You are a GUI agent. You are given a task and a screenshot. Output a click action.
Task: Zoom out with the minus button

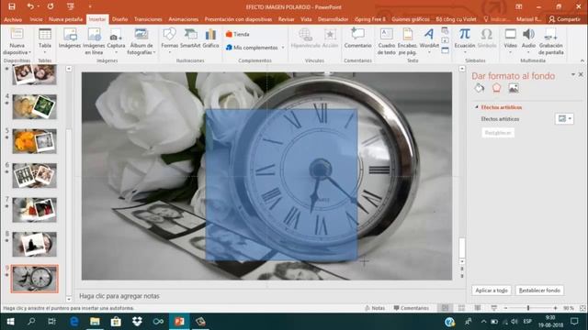(505, 308)
